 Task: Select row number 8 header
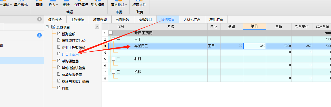coord(105,78)
